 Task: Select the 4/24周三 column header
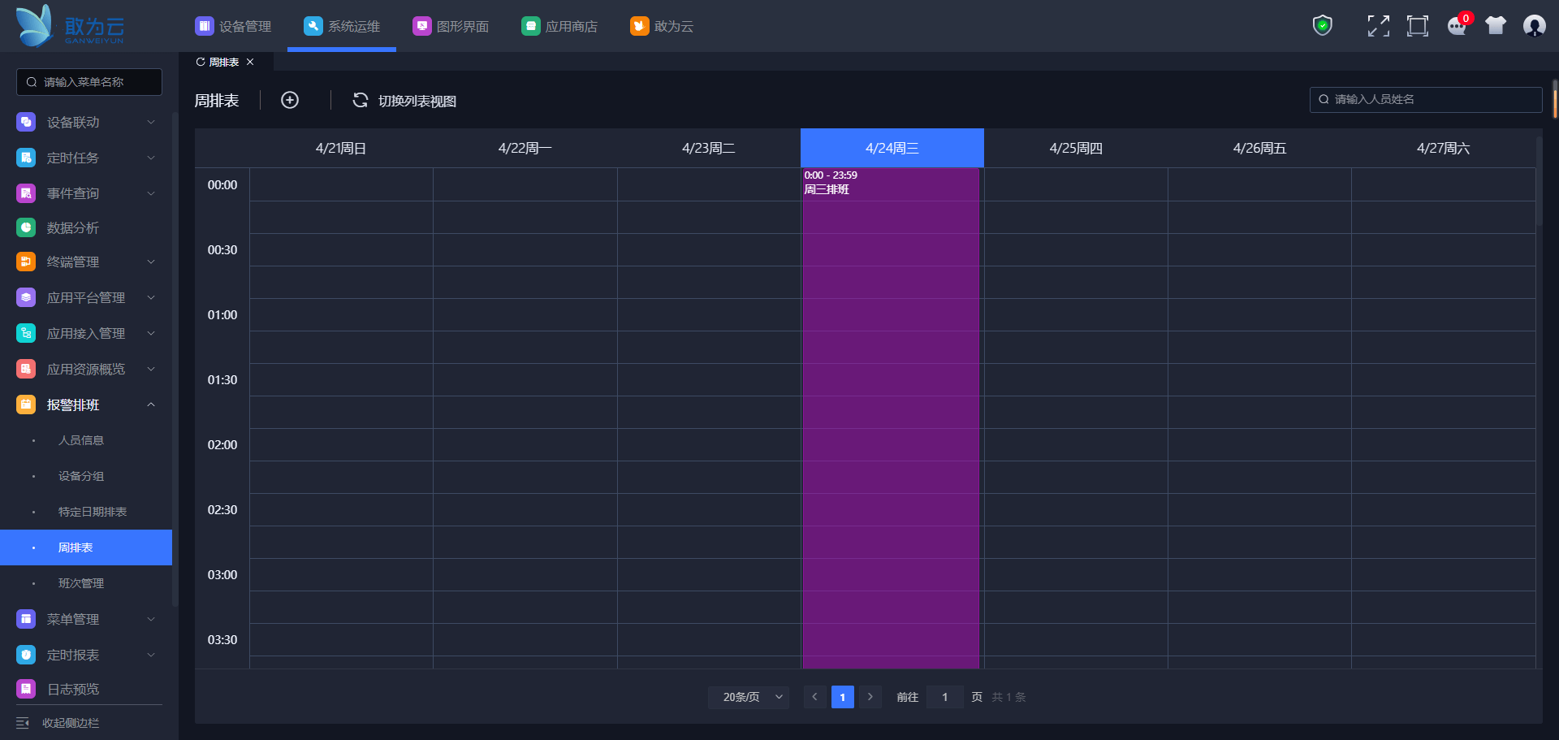tap(892, 148)
